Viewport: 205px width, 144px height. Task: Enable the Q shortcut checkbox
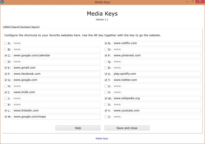[106, 61]
